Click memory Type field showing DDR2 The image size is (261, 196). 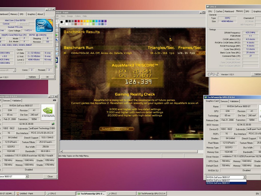tap(227, 18)
